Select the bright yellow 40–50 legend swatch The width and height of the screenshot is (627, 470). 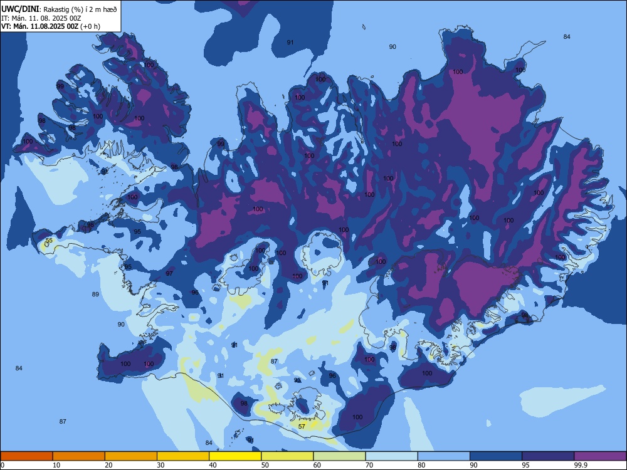coord(235,456)
